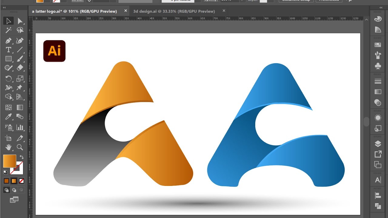
Task: Open the Swatches panel
Action: tap(378, 45)
